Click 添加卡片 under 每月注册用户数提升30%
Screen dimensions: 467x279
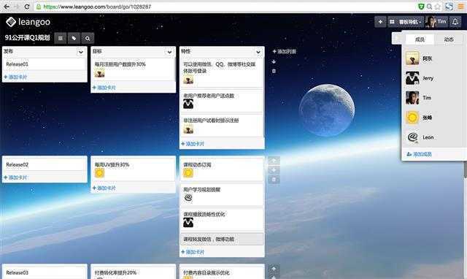pos(104,88)
